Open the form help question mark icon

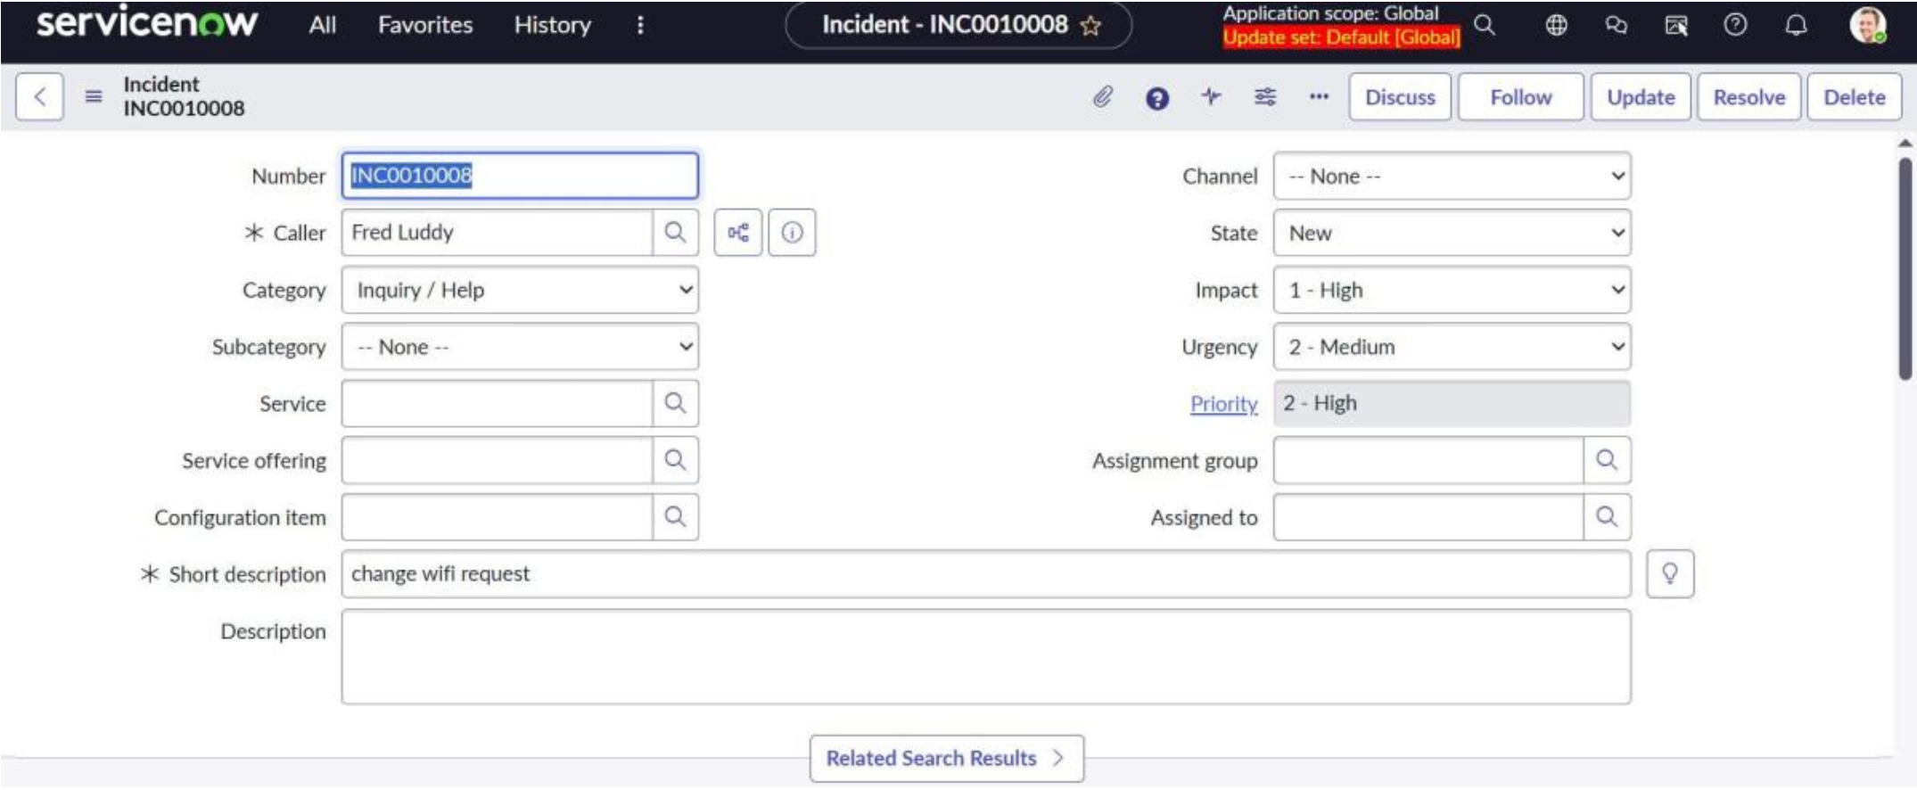pos(1156,97)
